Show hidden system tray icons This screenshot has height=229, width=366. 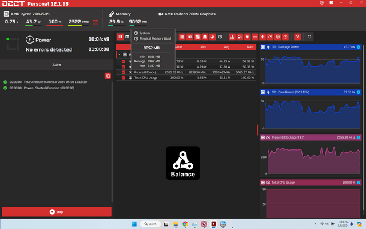[315, 224]
